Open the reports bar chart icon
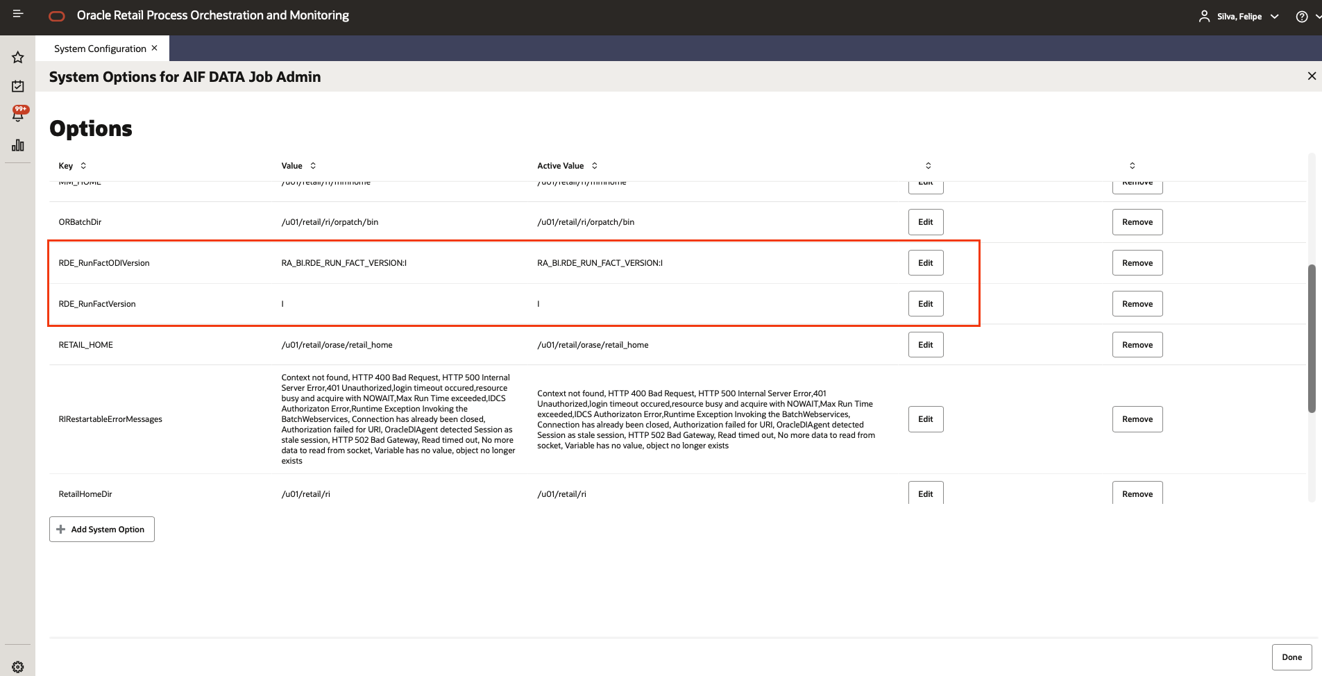 [18, 145]
